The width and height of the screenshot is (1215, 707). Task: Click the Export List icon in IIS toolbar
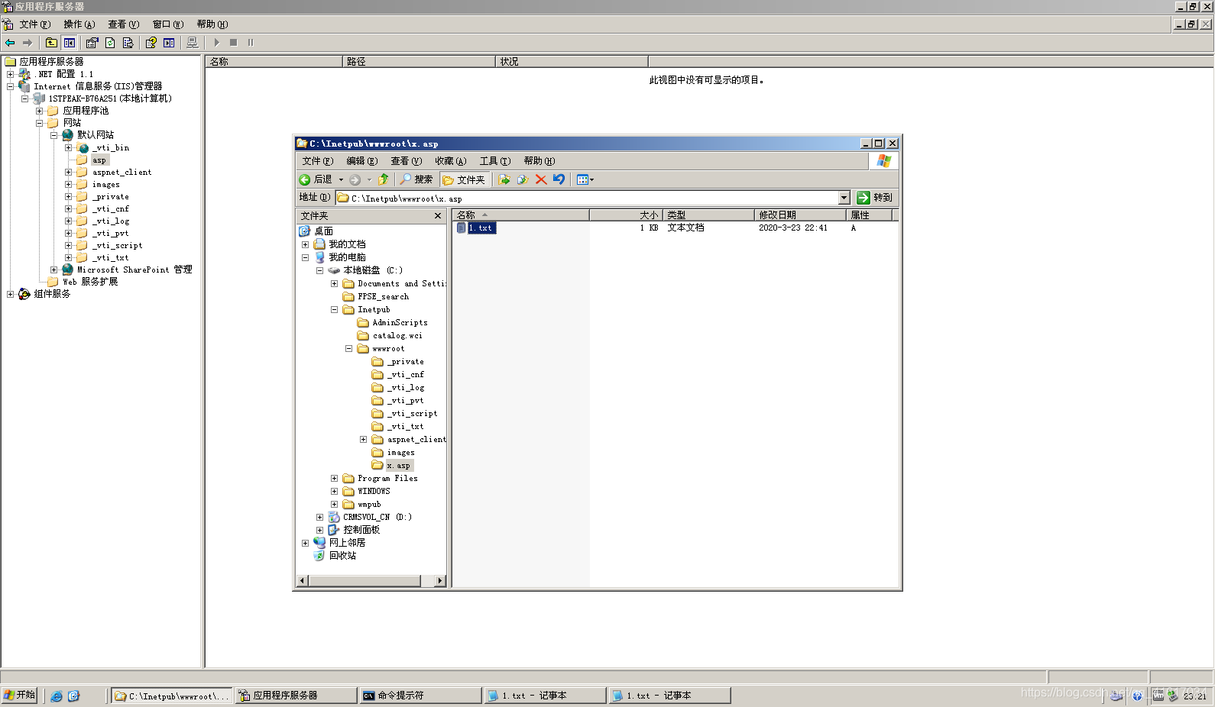tap(128, 43)
